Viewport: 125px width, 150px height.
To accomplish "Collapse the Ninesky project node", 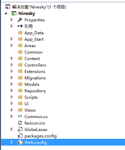I will click(x=6, y=14).
